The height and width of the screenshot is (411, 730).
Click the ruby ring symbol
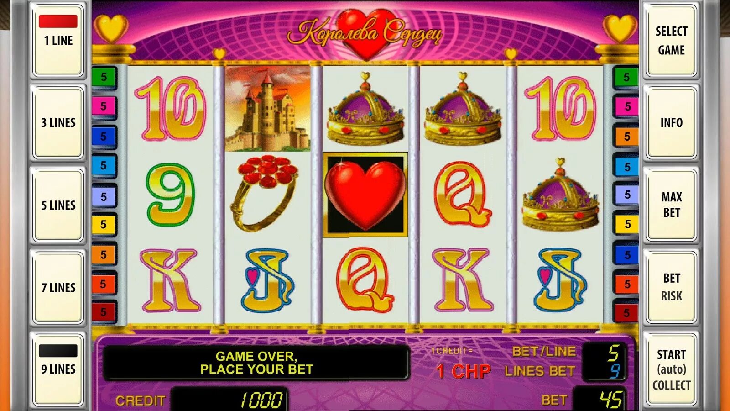266,192
